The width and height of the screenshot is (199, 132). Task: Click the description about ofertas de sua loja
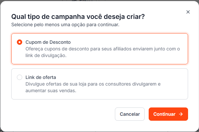(x=93, y=87)
